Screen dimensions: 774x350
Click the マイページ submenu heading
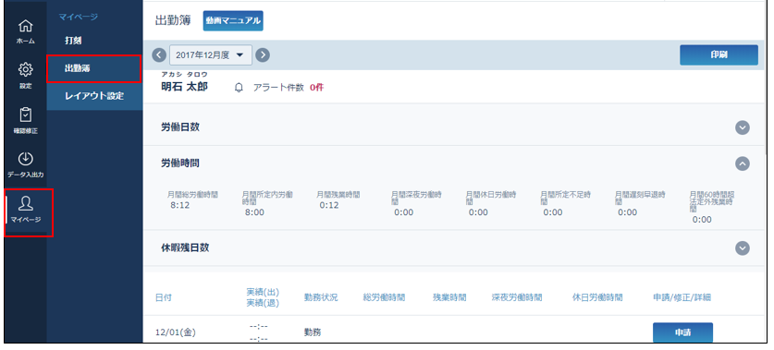click(x=79, y=18)
